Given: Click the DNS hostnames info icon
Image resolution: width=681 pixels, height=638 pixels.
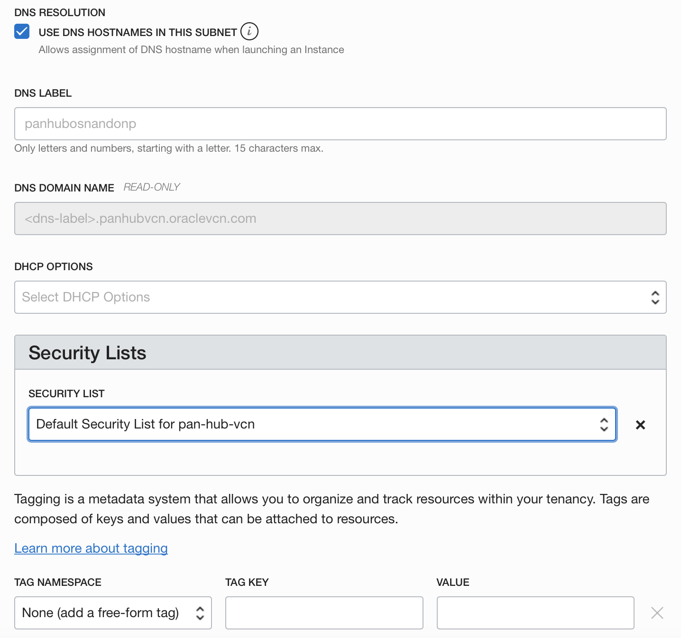Looking at the screenshot, I should tap(249, 31).
